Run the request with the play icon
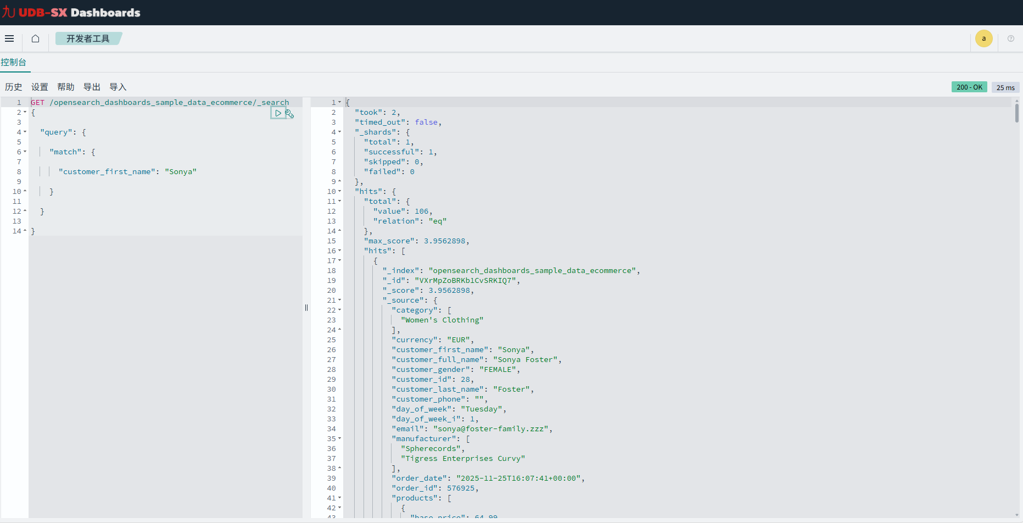 pyautogui.click(x=278, y=113)
